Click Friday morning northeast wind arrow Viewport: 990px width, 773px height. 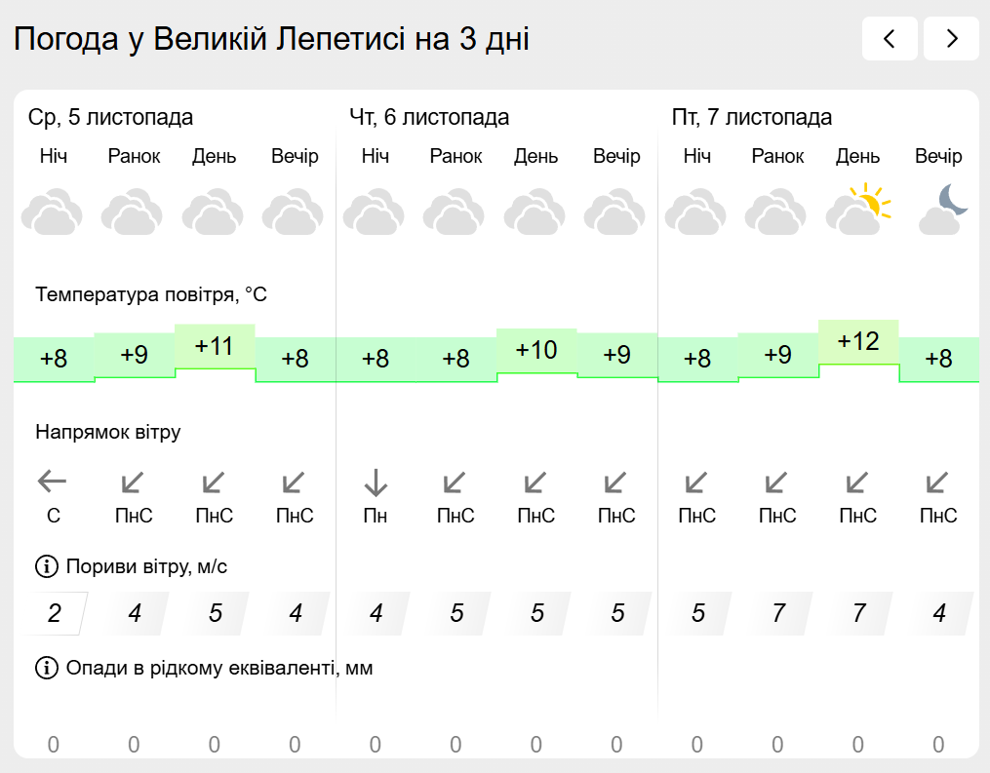point(777,482)
